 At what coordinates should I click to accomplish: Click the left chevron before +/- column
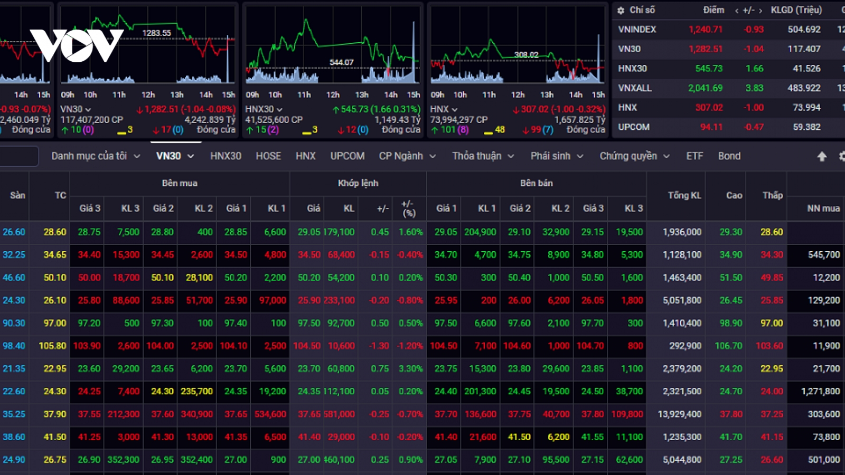click(x=736, y=11)
